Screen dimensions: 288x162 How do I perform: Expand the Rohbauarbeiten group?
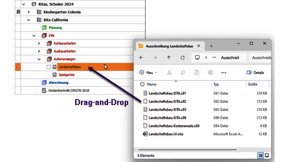pos(39,44)
